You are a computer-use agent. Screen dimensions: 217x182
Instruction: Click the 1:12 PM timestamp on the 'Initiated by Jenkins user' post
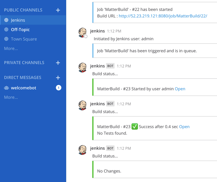click(114, 31)
